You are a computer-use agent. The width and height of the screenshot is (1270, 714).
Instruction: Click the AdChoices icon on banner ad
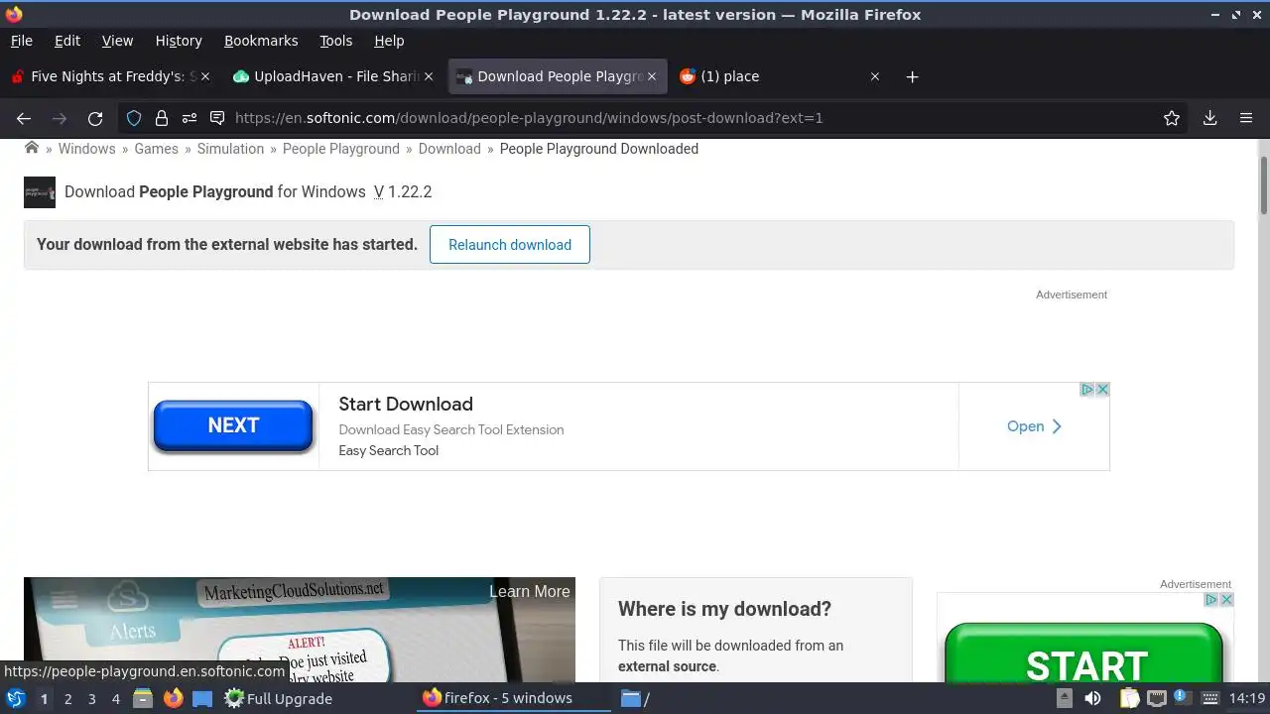click(x=1087, y=390)
